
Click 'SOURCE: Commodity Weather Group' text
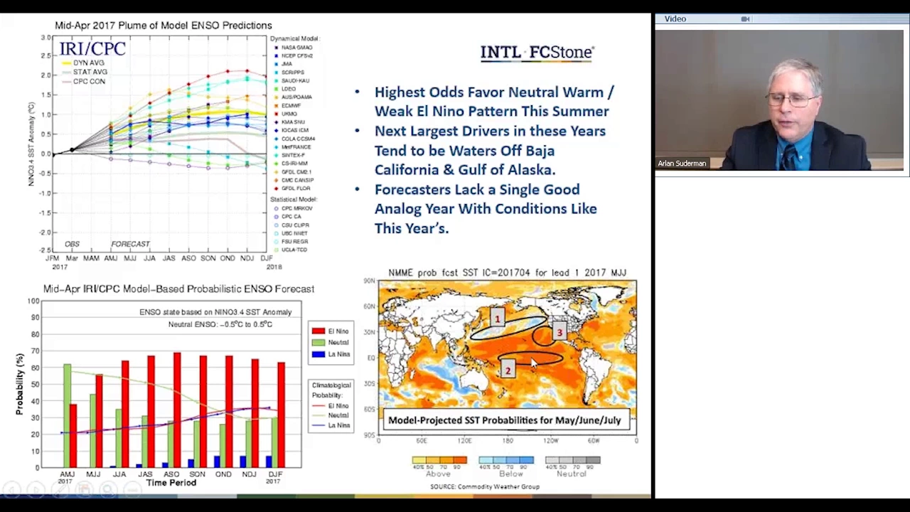[485, 487]
